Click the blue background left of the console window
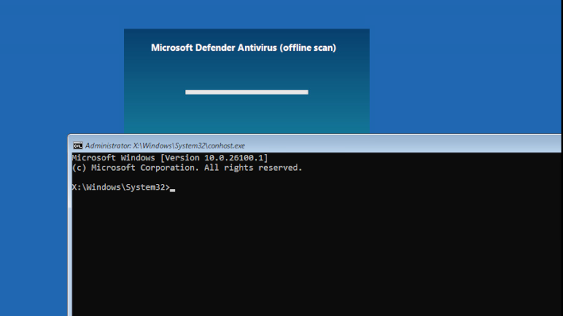This screenshot has height=316, width=563. click(x=33, y=229)
